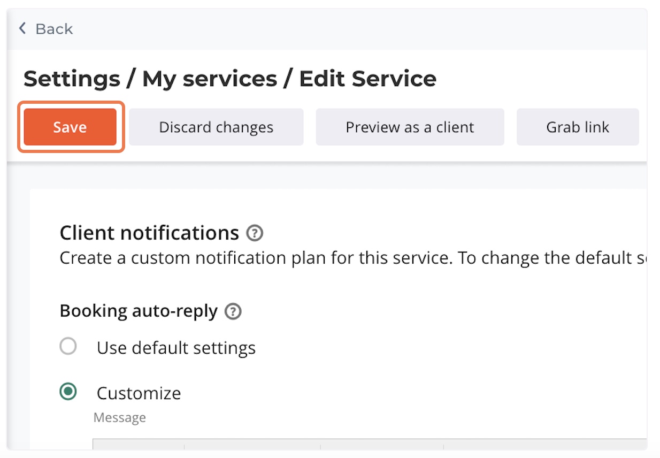Click 'My services' in the breadcrumb title

[210, 79]
